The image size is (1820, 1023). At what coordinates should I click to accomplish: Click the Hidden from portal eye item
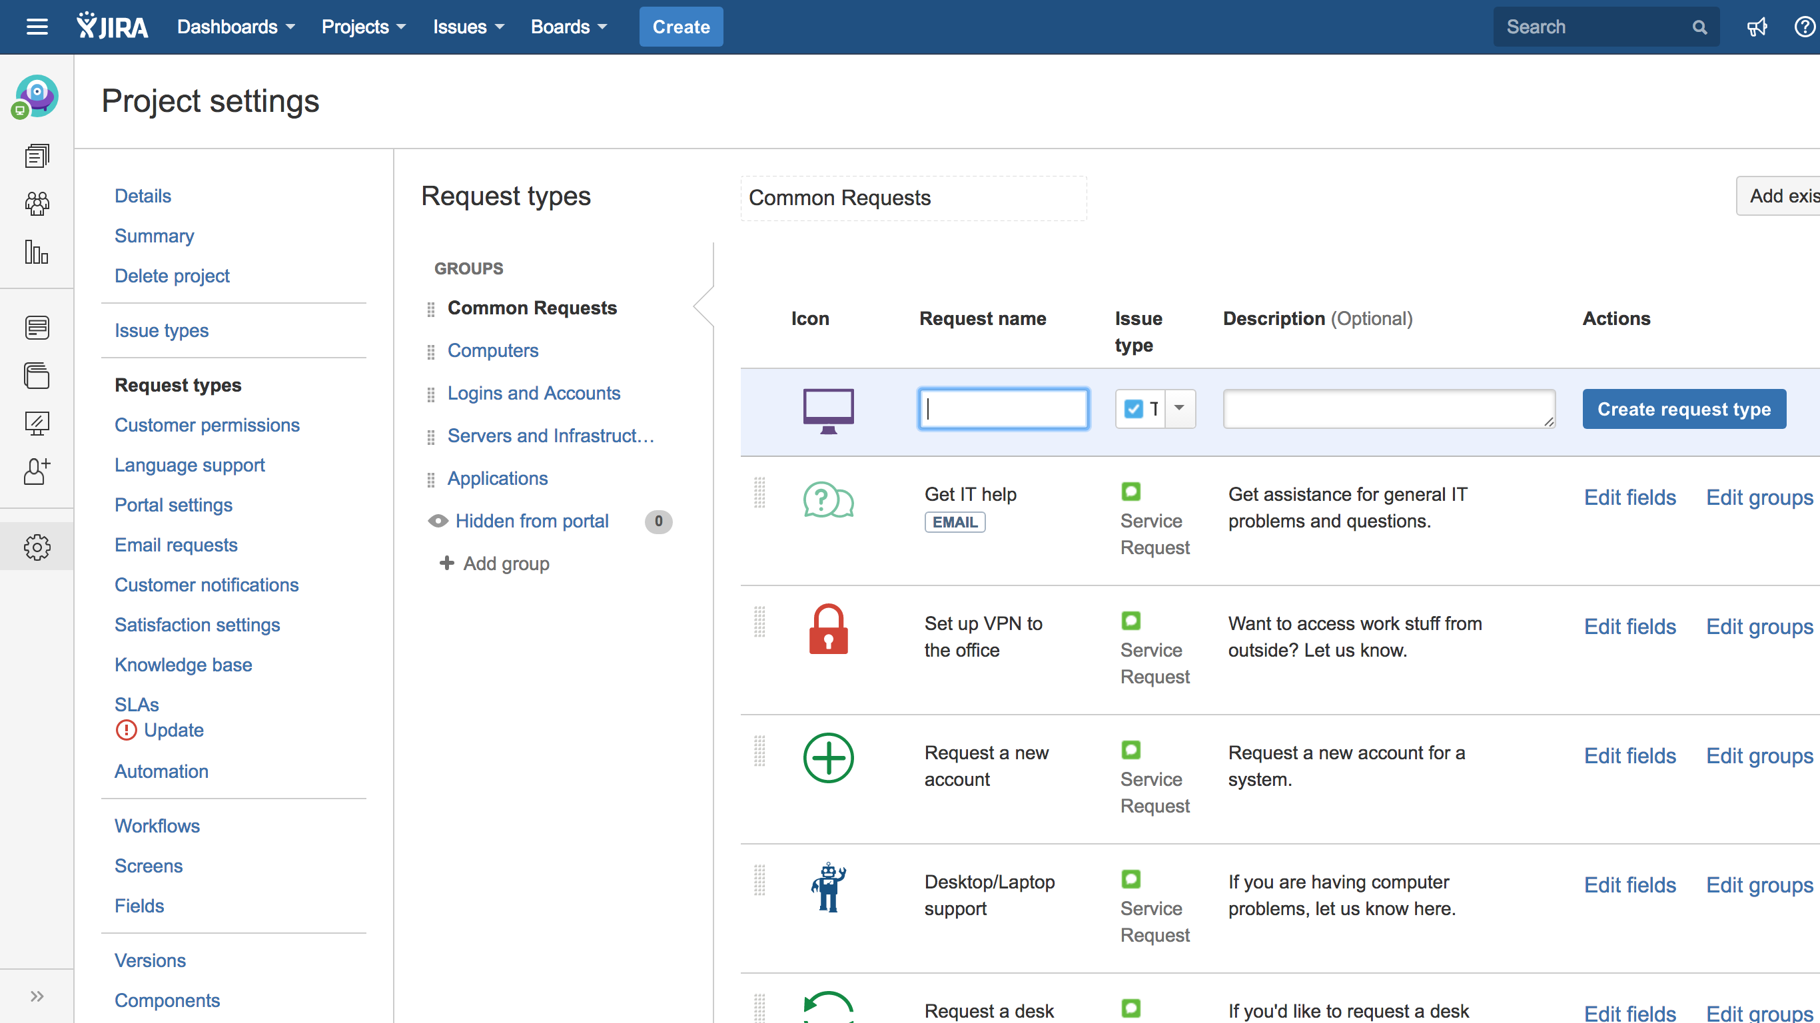(x=532, y=521)
